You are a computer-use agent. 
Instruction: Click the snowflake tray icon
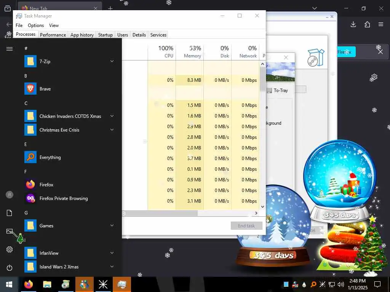click(322, 284)
